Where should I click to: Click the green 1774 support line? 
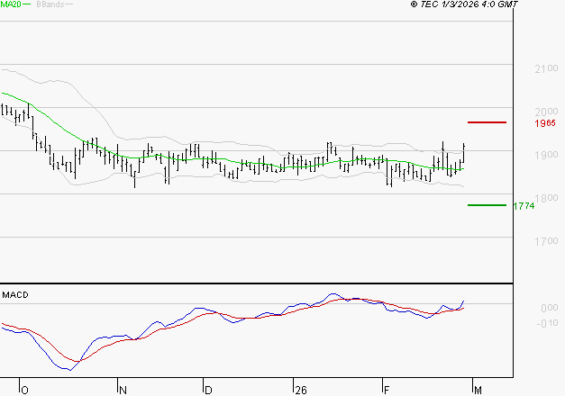click(487, 205)
